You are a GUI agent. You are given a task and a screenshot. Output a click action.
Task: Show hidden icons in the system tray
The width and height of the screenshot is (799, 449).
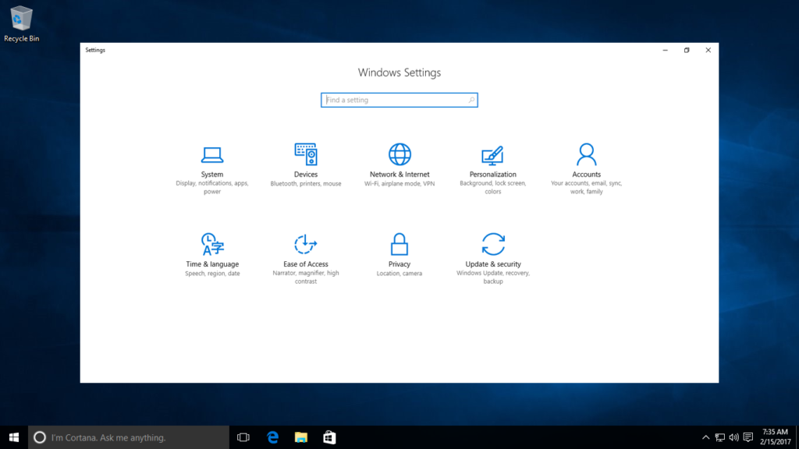click(705, 437)
